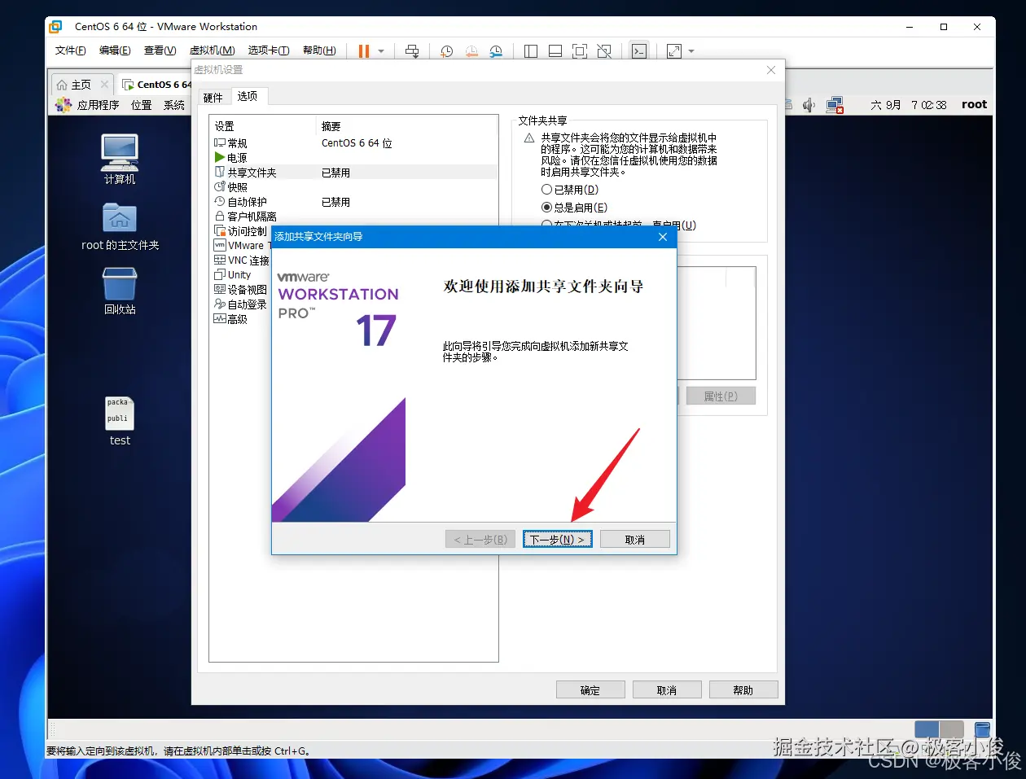
Task: Close the 主页 tab with its X
Action: click(104, 85)
